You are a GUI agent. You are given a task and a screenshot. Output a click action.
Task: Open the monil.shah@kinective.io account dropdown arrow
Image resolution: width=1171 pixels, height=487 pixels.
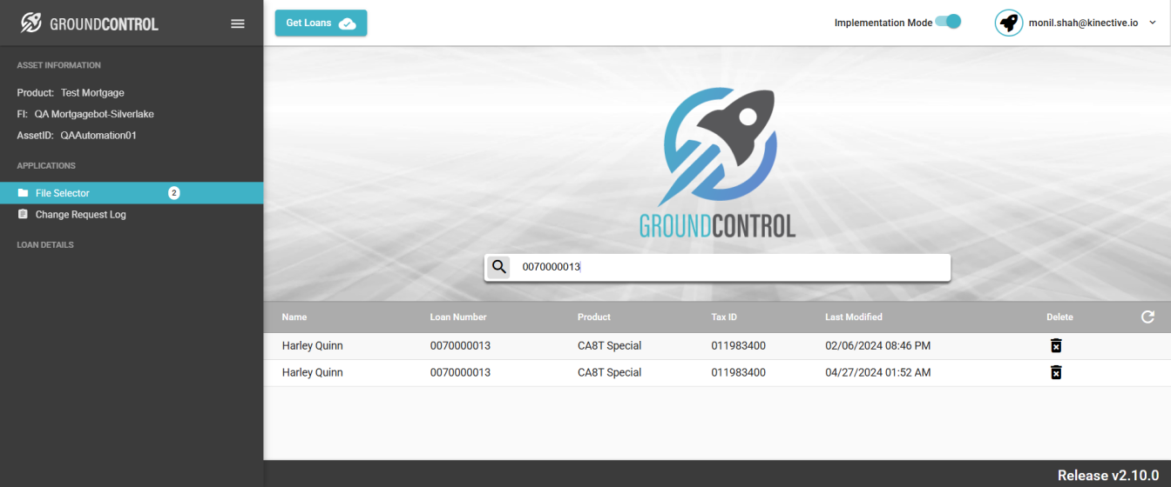[1153, 23]
